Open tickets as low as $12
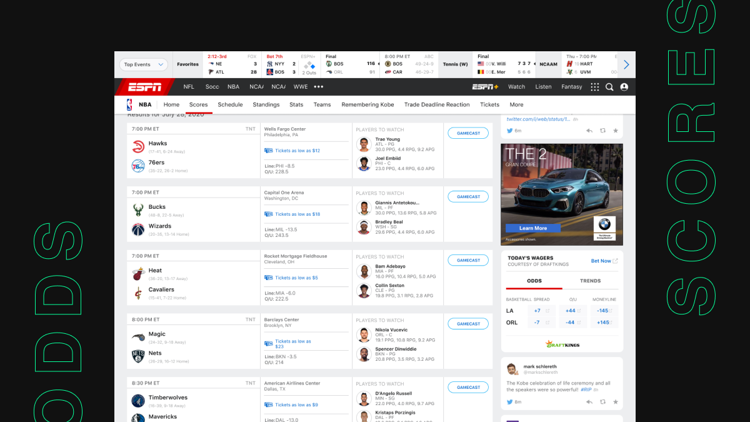Image resolution: width=750 pixels, height=422 pixels. tap(292, 151)
